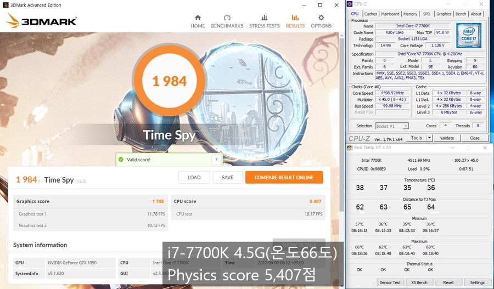494x289 pixels.
Task: Select the Graphics test 1 row
Action: (x=91, y=214)
